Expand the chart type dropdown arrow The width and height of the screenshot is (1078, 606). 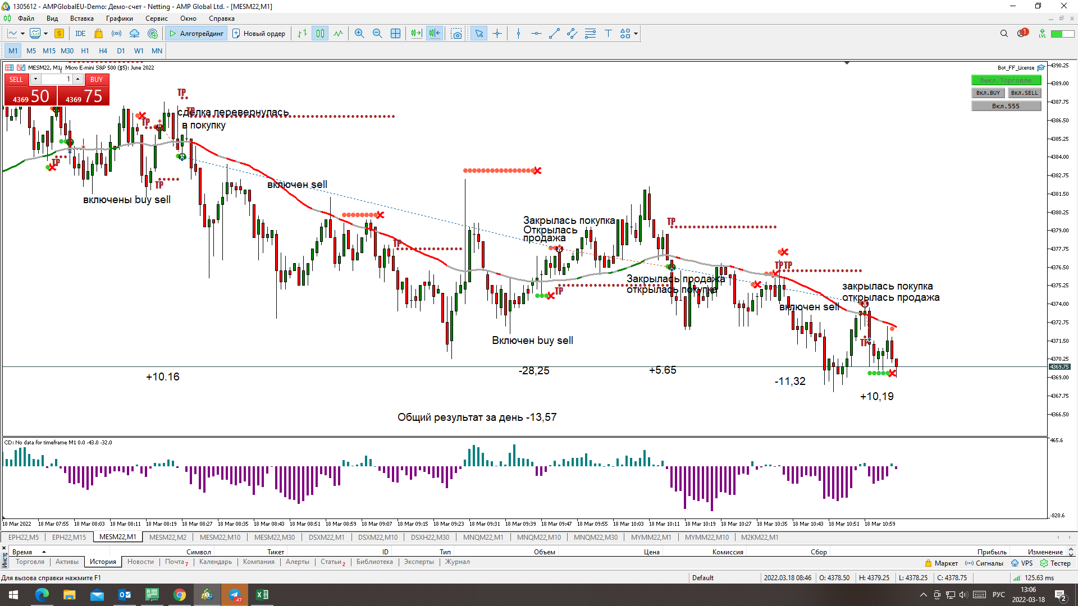coord(22,34)
